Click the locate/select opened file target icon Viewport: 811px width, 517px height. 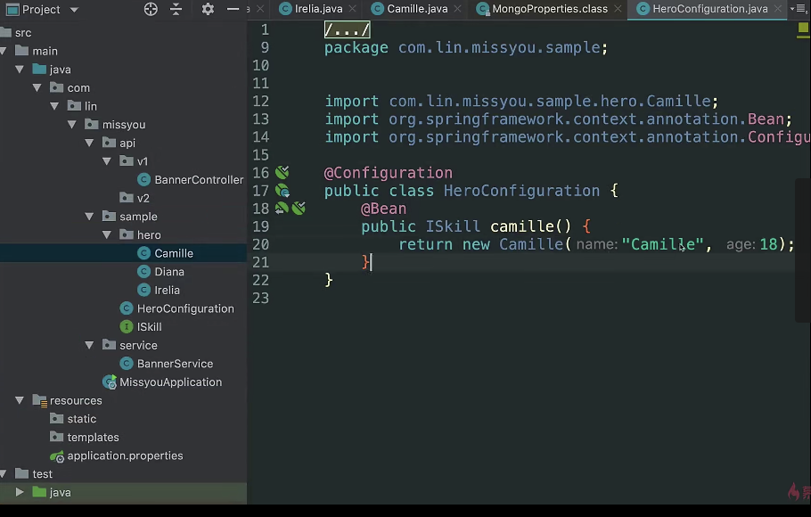tap(151, 9)
